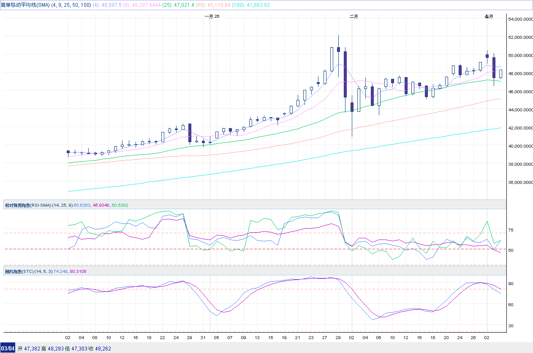Click the magenta STC value 80.3106
The image size is (533, 353).
tap(78, 271)
